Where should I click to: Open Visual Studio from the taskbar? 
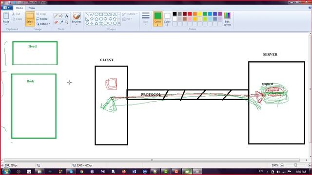pyautogui.click(x=103, y=172)
